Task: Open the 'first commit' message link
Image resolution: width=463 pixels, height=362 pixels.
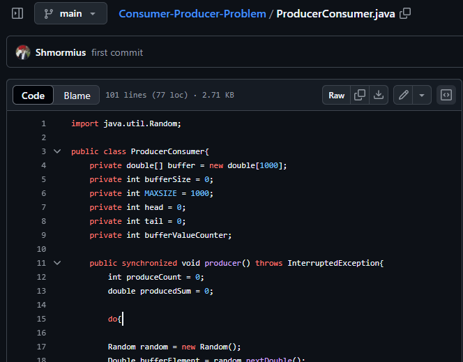Action: tap(117, 52)
